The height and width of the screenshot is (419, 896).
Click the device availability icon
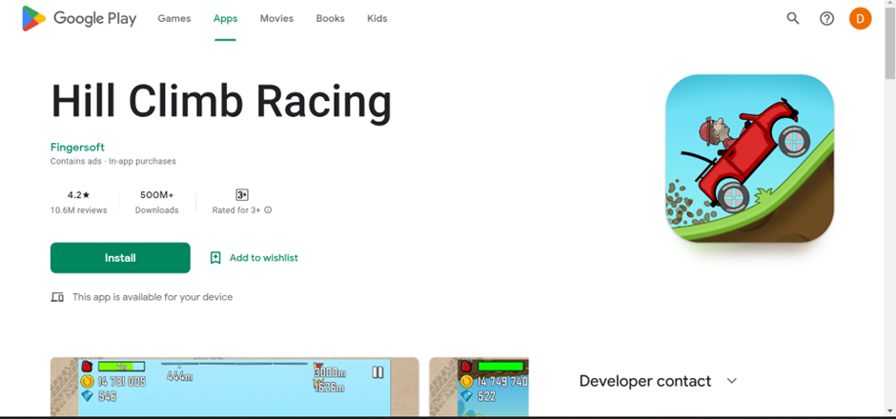click(57, 297)
